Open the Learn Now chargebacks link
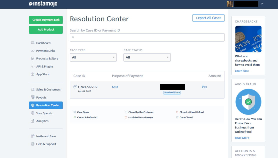The width and height of the screenshot is (278, 158). point(241,70)
